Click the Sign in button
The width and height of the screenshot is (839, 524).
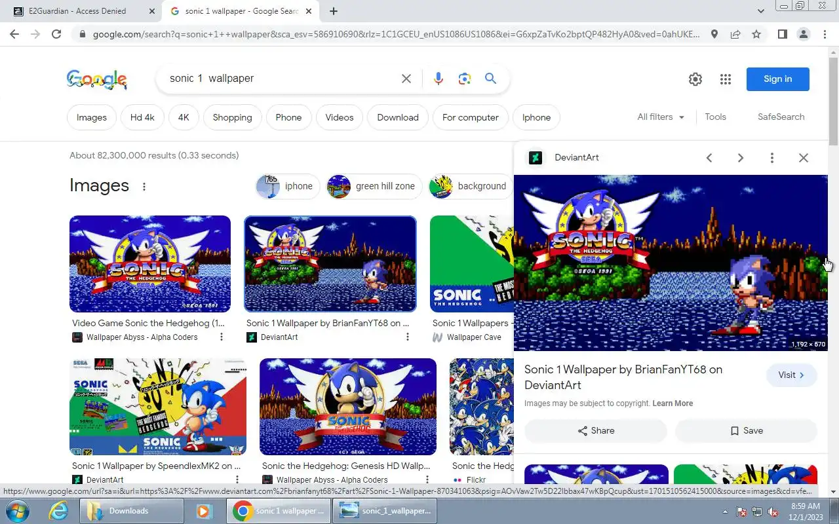coord(778,79)
